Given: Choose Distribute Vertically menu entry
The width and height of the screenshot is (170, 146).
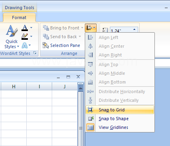Looking at the screenshot, I should pyautogui.click(x=120, y=100).
